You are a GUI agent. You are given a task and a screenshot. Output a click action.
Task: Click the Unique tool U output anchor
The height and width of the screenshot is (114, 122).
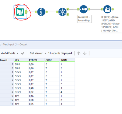click(68, 9)
